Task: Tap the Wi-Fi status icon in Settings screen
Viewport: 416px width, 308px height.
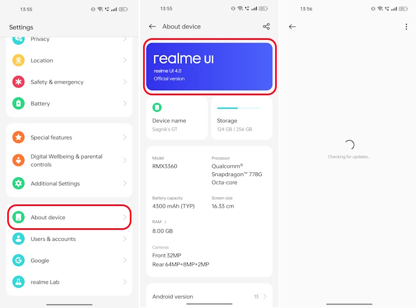Action: [x=100, y=9]
